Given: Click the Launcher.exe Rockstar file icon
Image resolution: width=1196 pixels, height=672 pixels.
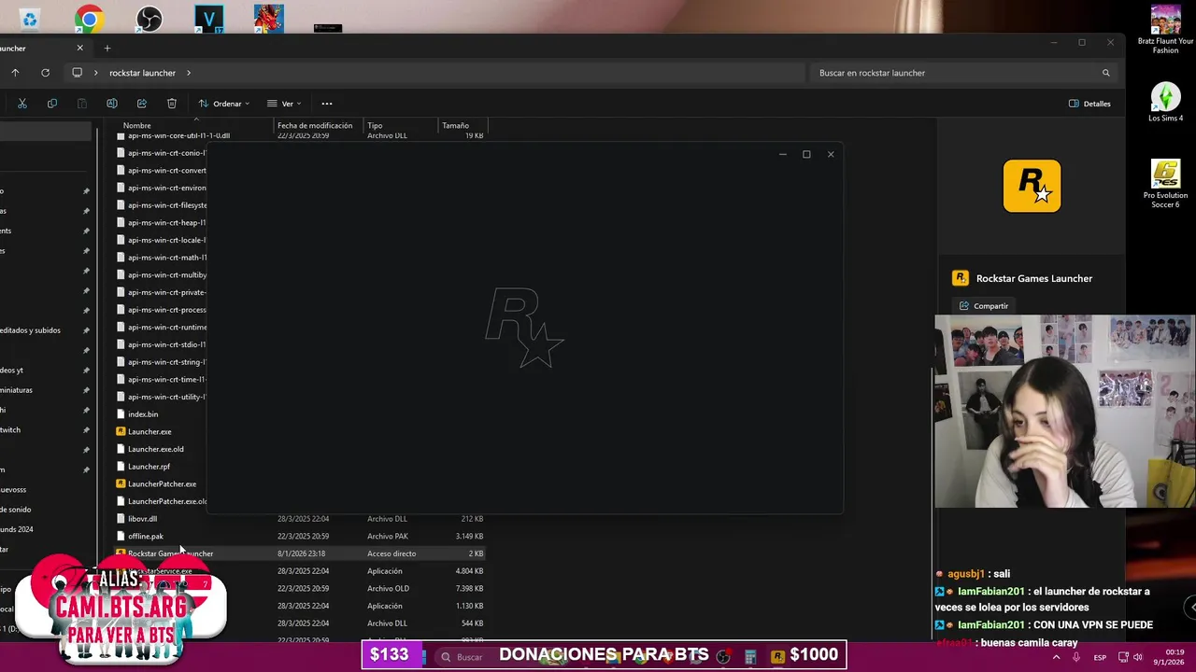Looking at the screenshot, I should (x=121, y=431).
